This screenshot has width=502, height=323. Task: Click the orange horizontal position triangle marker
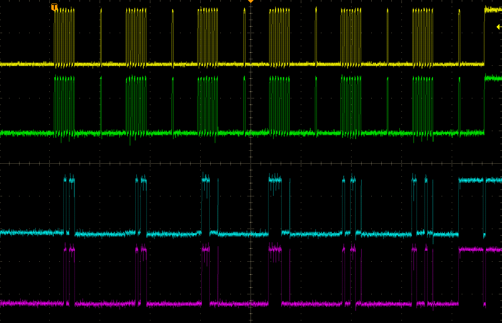click(x=250, y=2)
